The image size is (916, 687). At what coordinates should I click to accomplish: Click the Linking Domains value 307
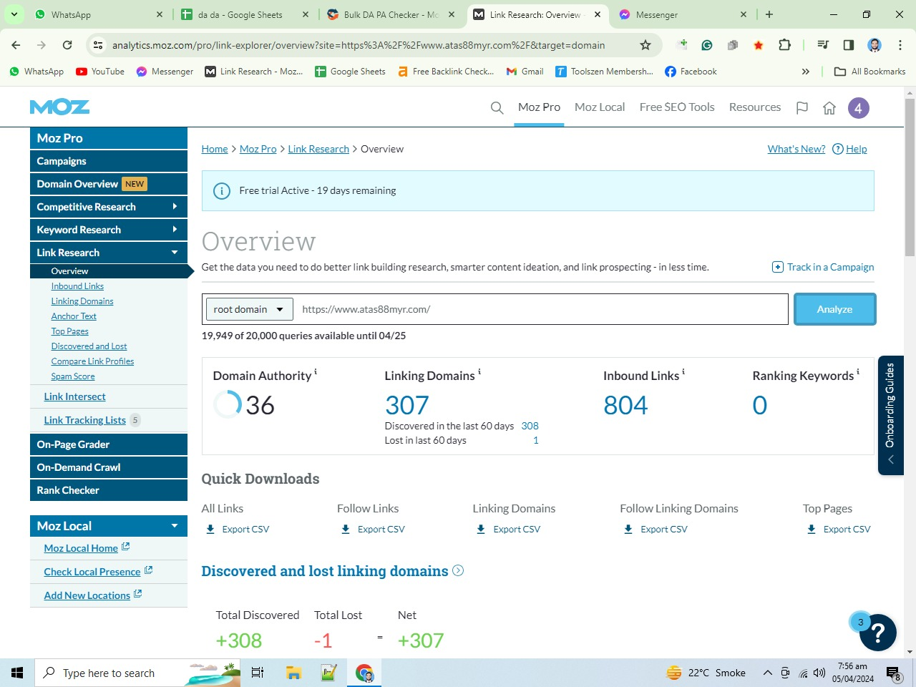(x=407, y=406)
